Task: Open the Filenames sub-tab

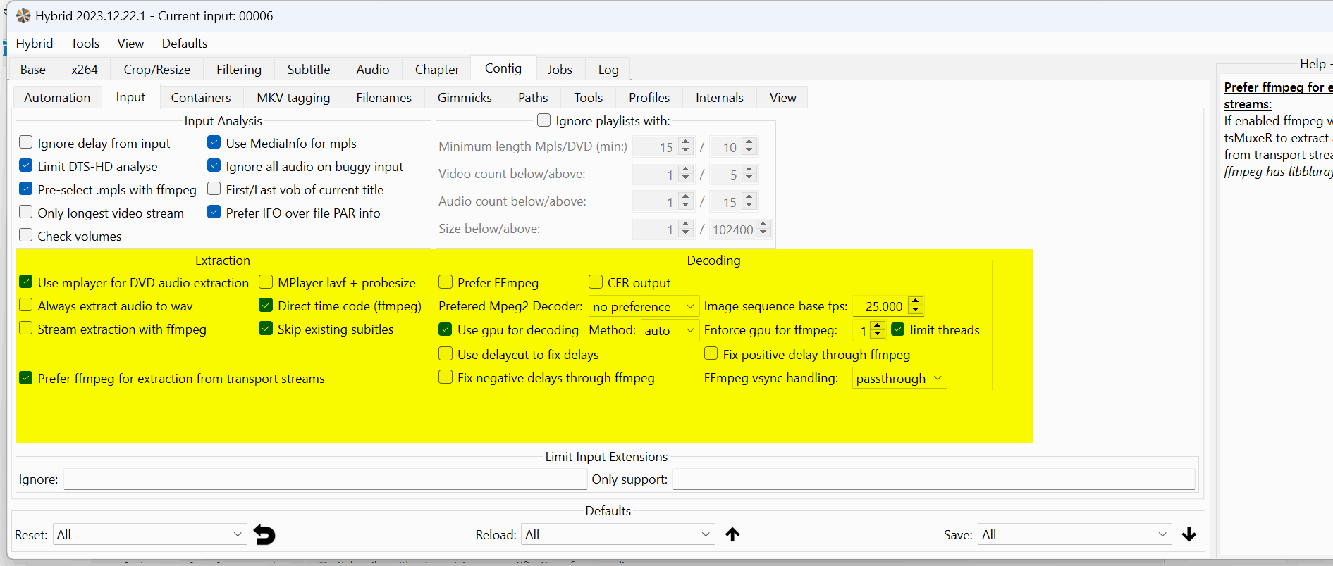Action: (384, 98)
